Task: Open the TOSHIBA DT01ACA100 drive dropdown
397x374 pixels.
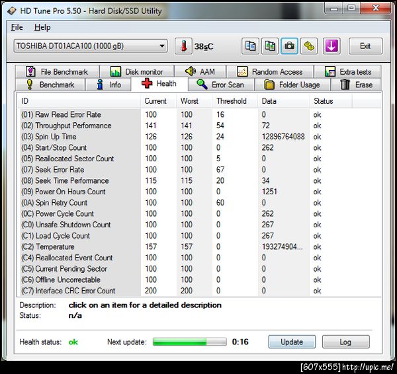Action: pos(91,46)
